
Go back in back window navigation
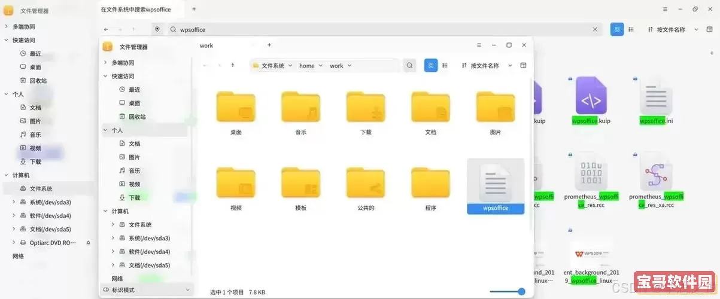click(x=106, y=29)
